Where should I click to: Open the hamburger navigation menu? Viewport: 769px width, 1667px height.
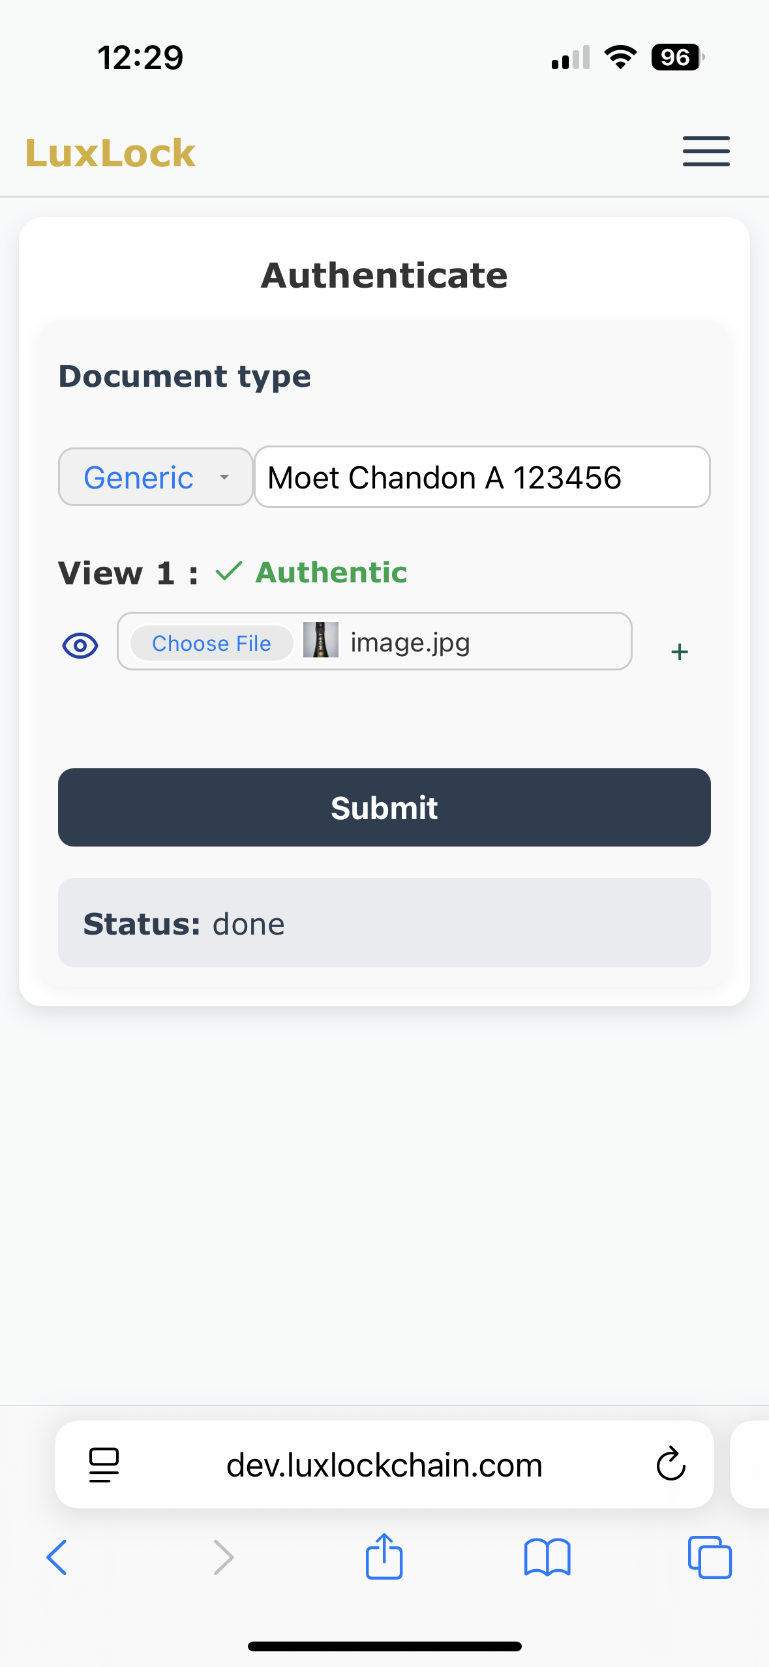(x=706, y=152)
